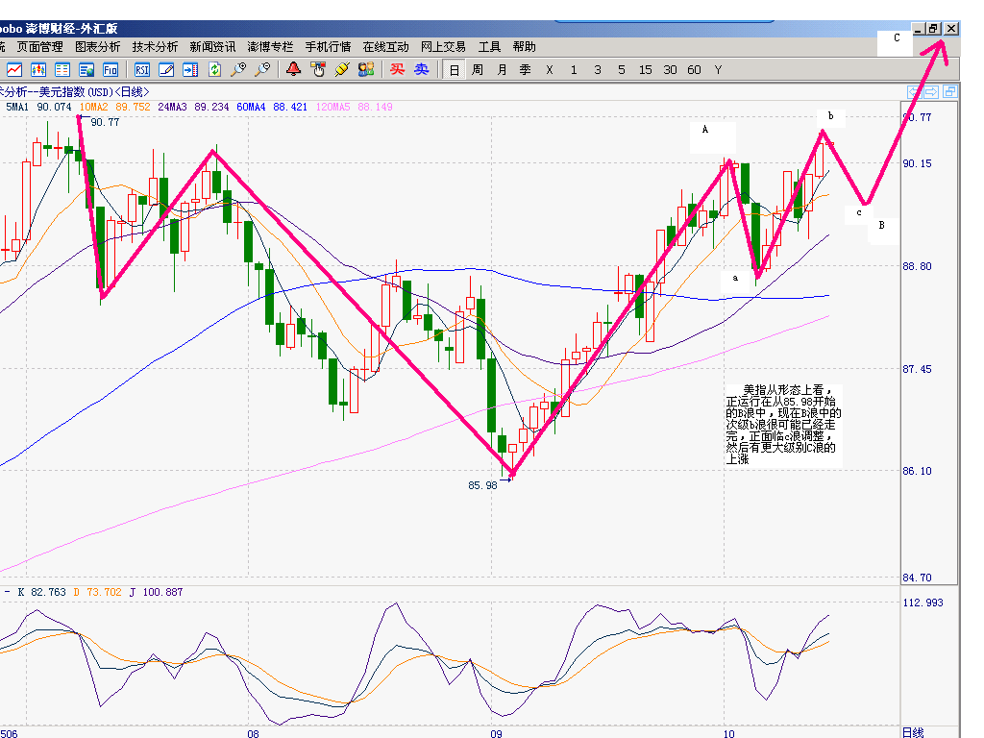Click the blue 卖 sell button

point(421,69)
